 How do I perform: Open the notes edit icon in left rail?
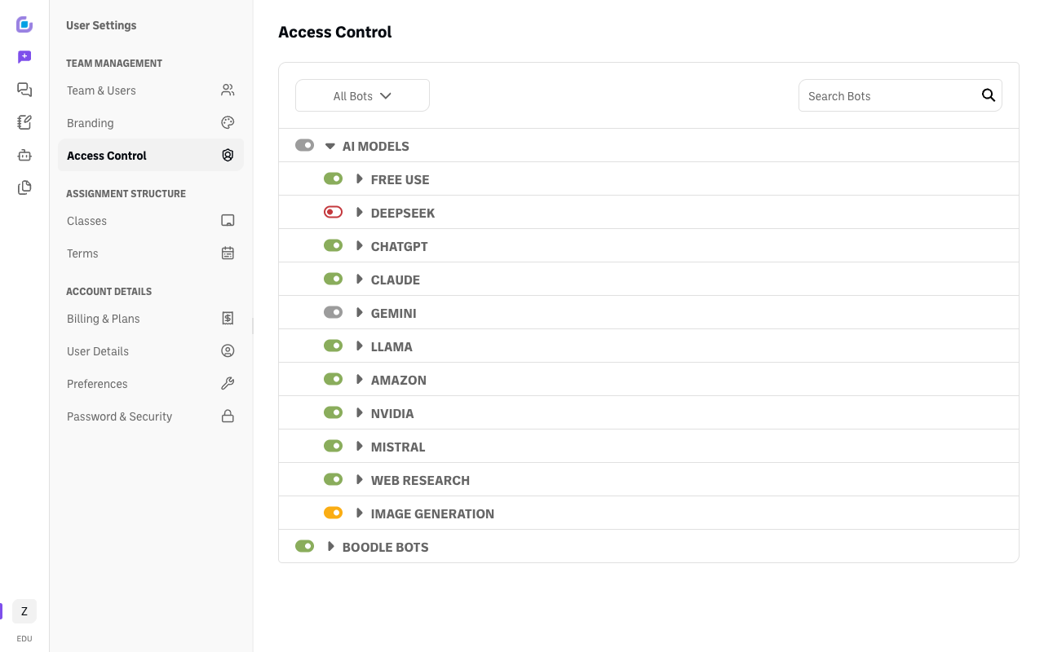tap(24, 122)
